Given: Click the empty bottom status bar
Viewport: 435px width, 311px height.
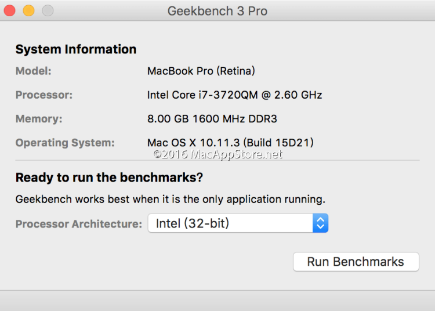Looking at the screenshot, I should (217, 301).
